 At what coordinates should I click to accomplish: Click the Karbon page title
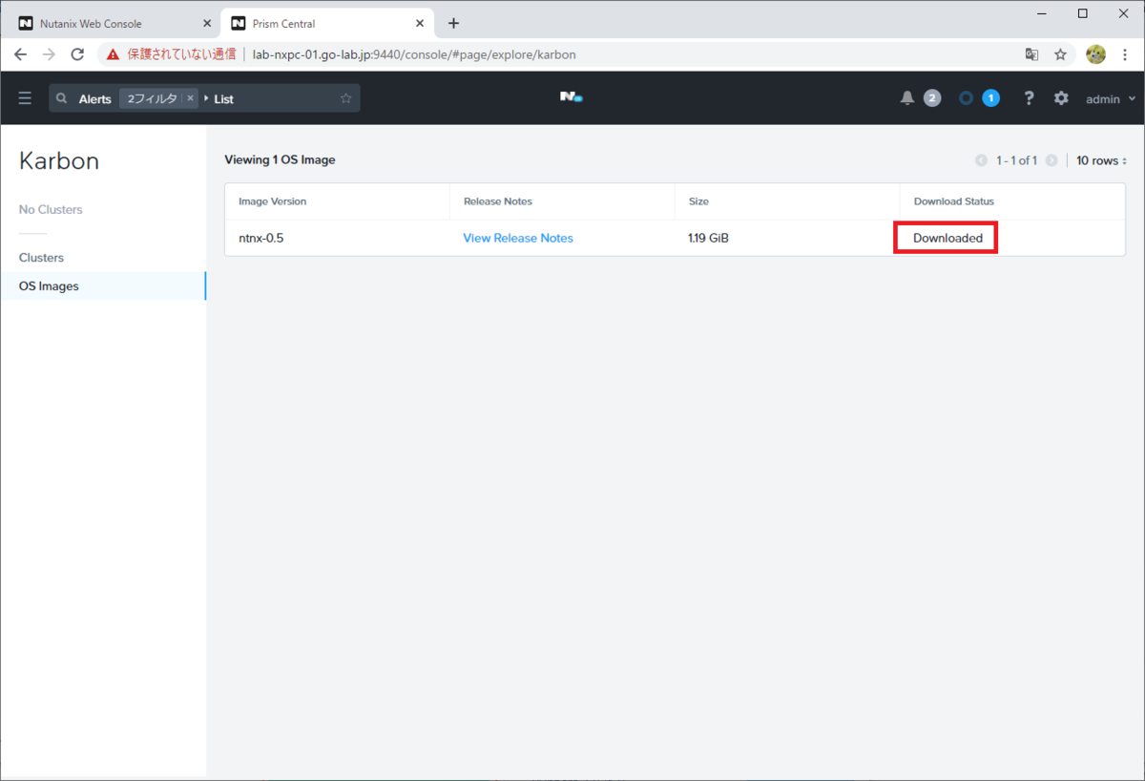[x=59, y=160]
